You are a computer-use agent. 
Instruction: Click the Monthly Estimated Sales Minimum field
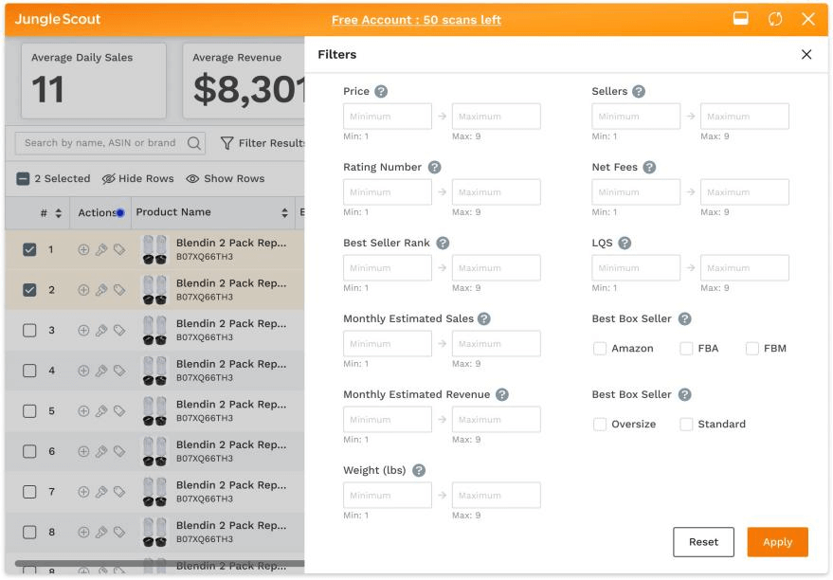tap(388, 344)
